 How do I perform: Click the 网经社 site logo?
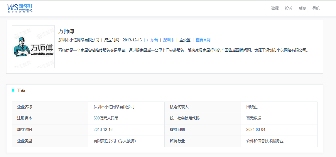pos(20,8)
